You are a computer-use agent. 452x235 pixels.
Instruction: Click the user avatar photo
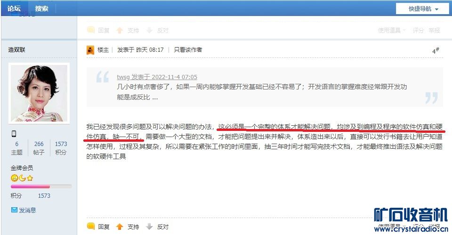[x=39, y=93]
